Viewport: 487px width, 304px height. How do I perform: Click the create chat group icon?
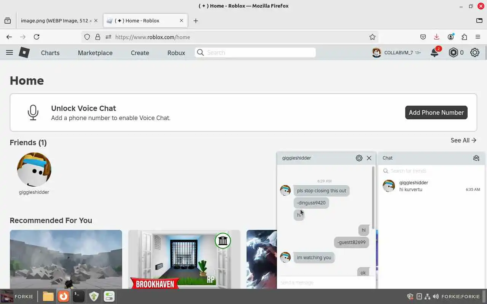tap(476, 158)
